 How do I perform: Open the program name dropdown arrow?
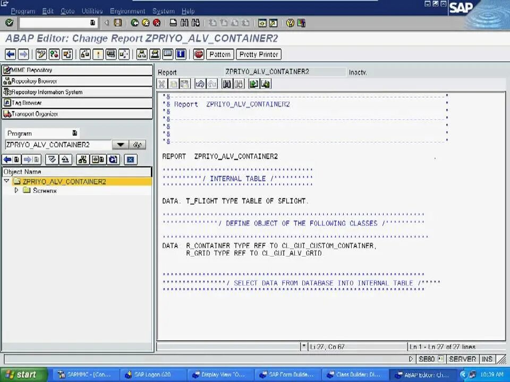tap(120, 144)
